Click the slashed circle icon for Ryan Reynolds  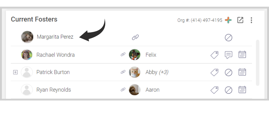(x=228, y=90)
